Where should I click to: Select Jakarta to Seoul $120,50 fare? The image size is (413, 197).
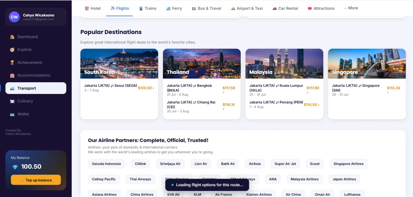tap(119, 88)
